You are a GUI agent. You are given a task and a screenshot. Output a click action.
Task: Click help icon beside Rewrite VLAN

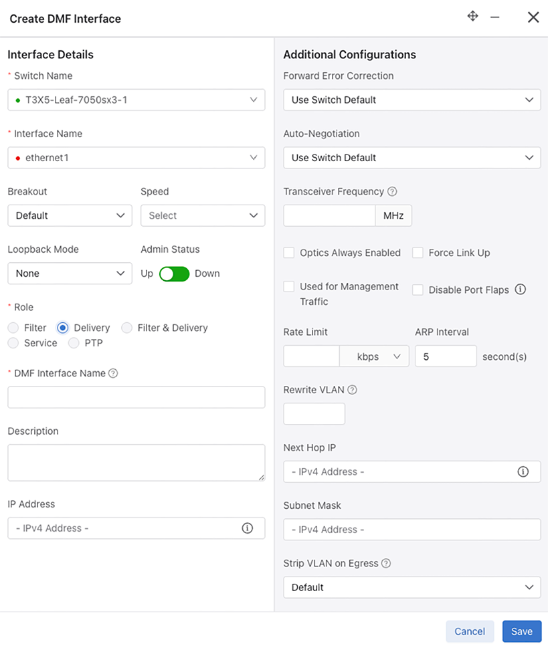click(x=352, y=390)
